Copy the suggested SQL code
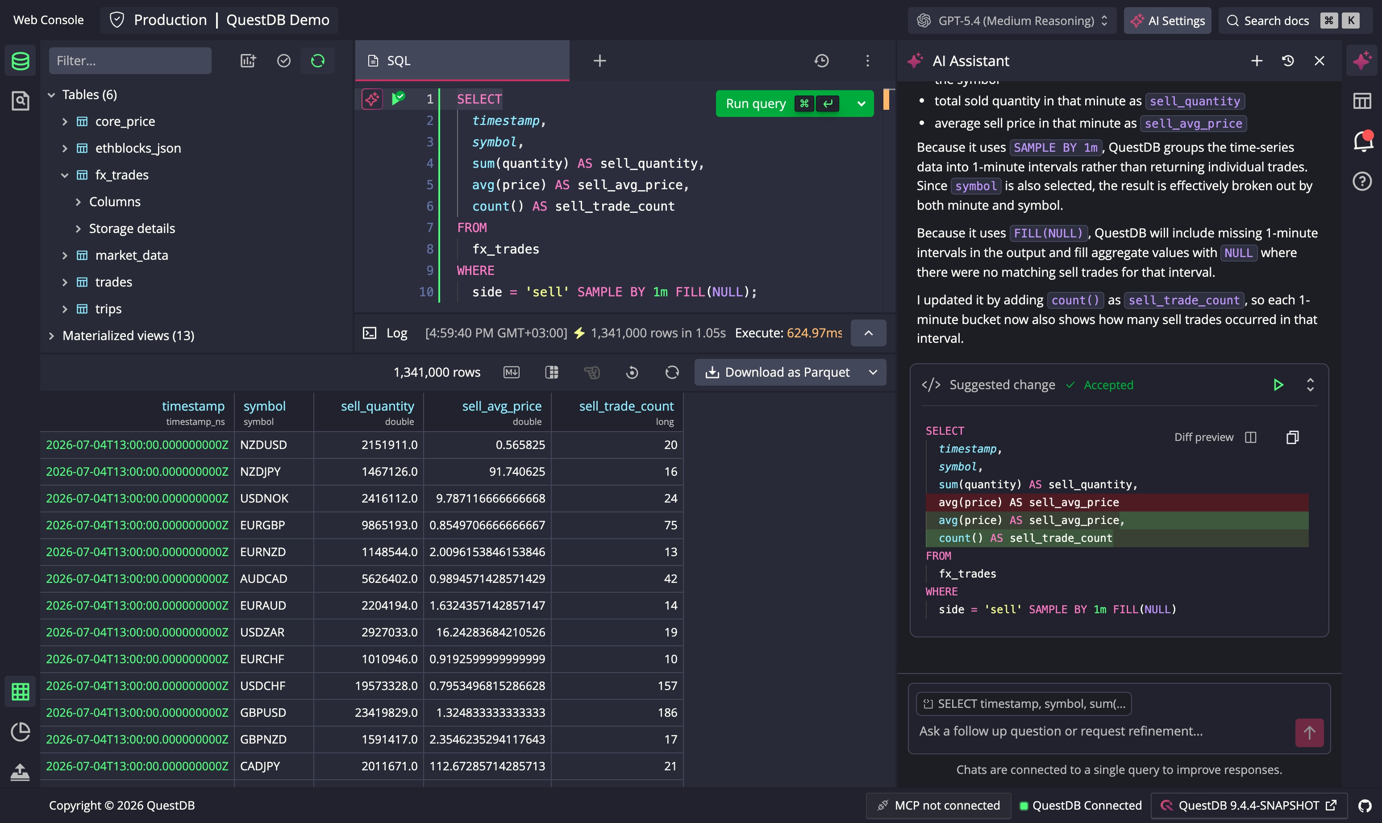Screen dimensions: 1382x823 1292,437
